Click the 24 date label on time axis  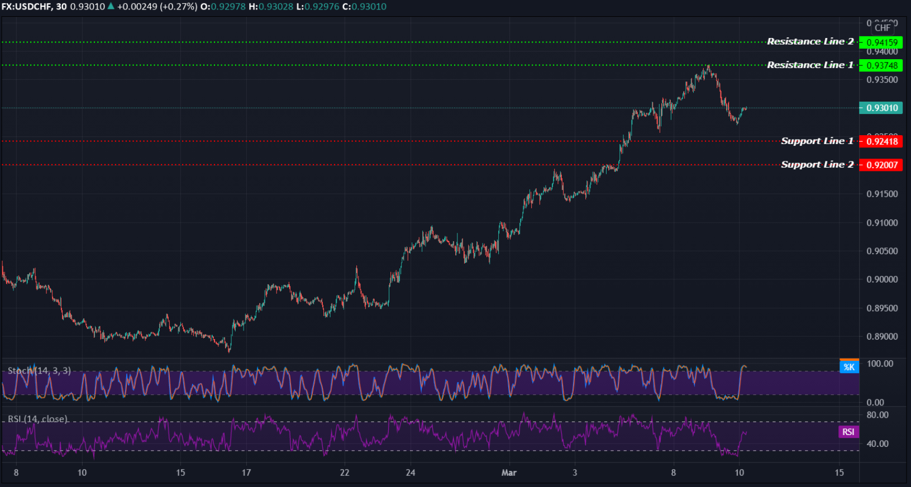[x=411, y=472]
